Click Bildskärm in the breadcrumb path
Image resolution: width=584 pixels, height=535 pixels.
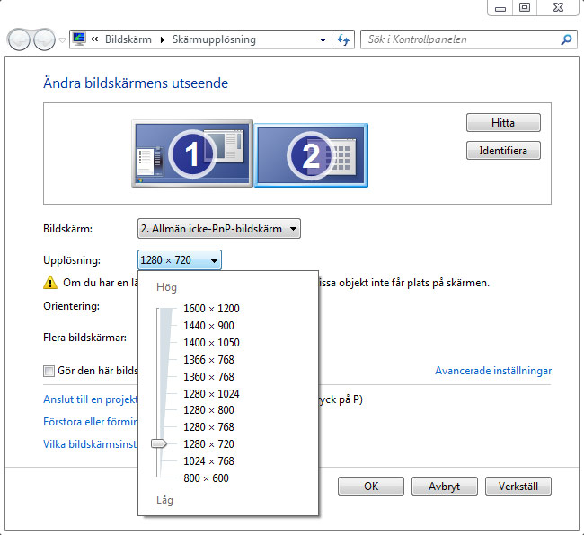(x=128, y=40)
